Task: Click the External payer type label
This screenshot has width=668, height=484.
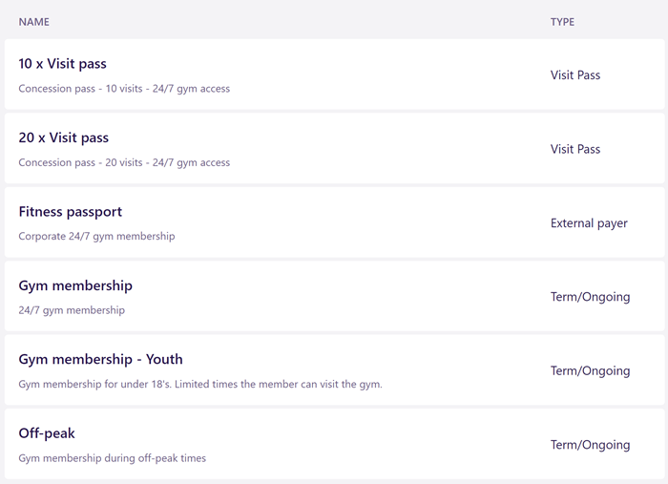Action: point(589,223)
